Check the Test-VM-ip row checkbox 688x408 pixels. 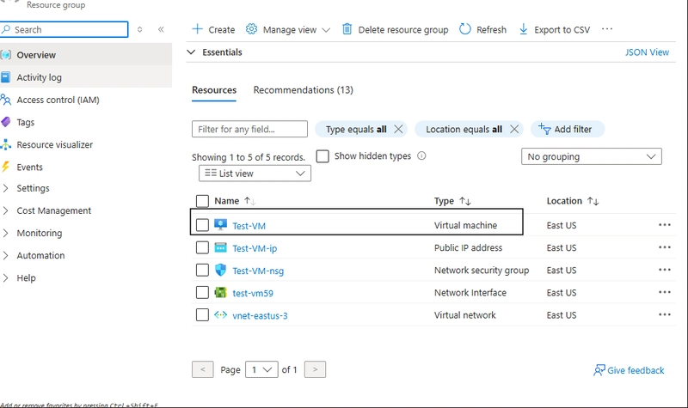[x=202, y=247]
